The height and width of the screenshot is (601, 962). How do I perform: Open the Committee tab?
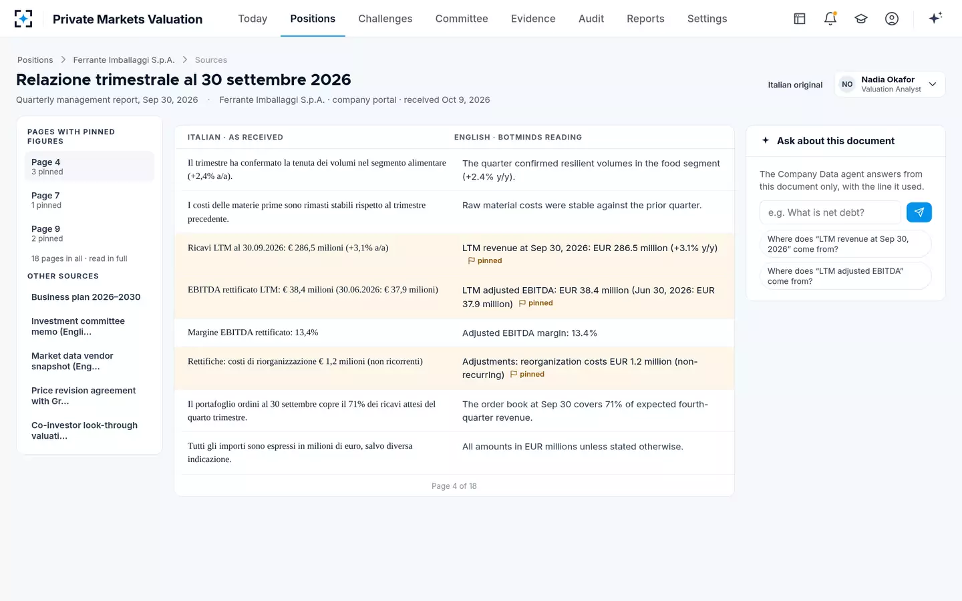(x=462, y=19)
